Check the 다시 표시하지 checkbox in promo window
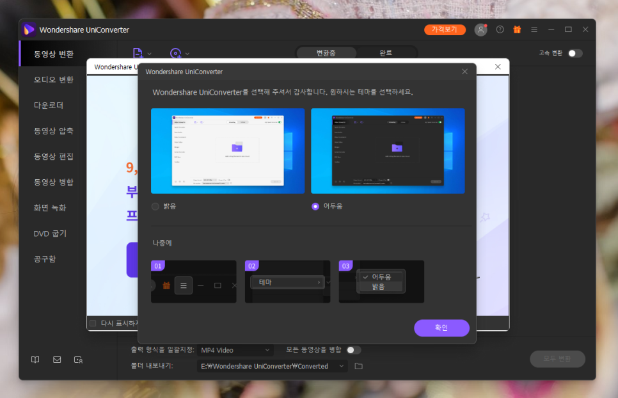618x398 pixels. point(93,324)
